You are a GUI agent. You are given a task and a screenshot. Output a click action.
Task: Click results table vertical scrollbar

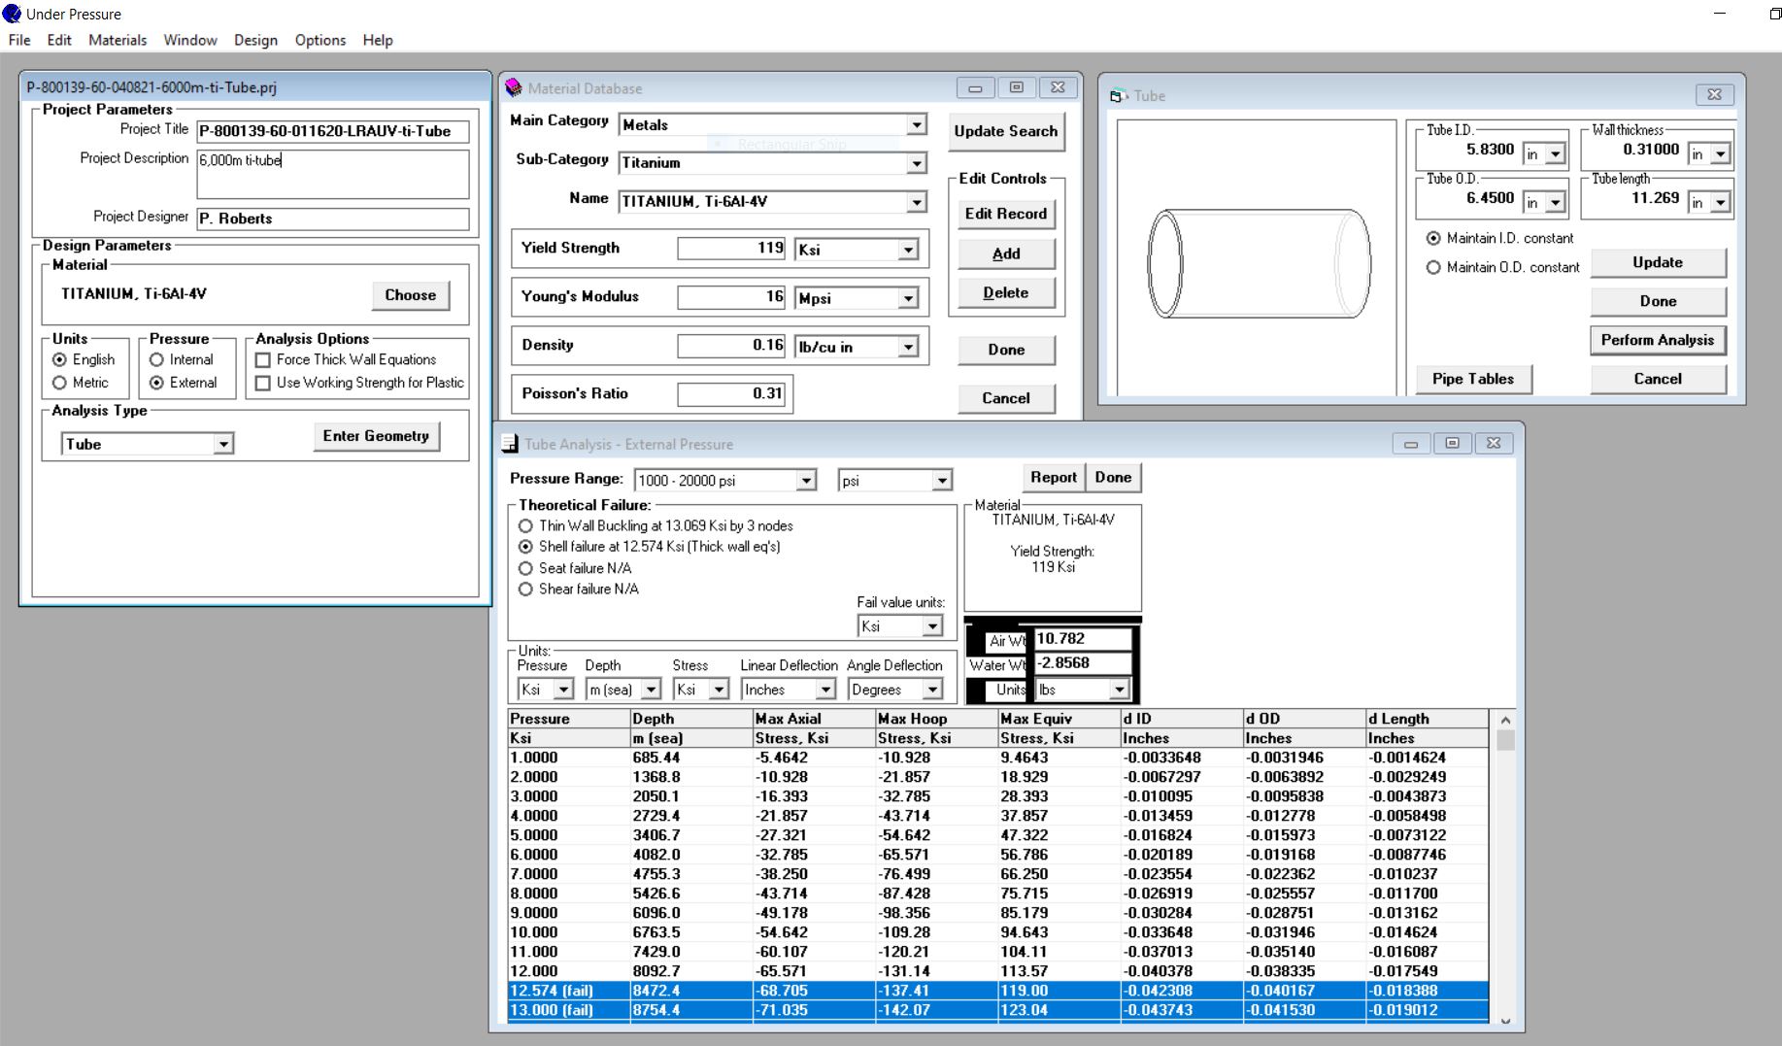tap(1505, 870)
